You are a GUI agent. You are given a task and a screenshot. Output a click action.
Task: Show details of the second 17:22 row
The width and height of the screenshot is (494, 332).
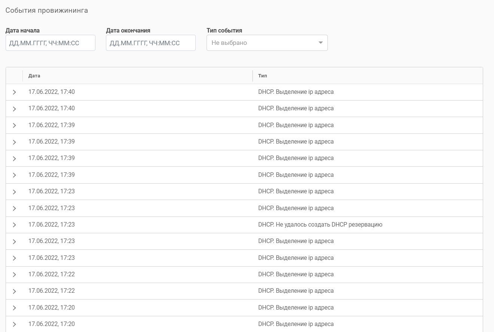(14, 291)
